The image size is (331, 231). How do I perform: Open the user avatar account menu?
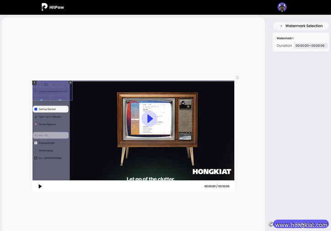coord(282,7)
